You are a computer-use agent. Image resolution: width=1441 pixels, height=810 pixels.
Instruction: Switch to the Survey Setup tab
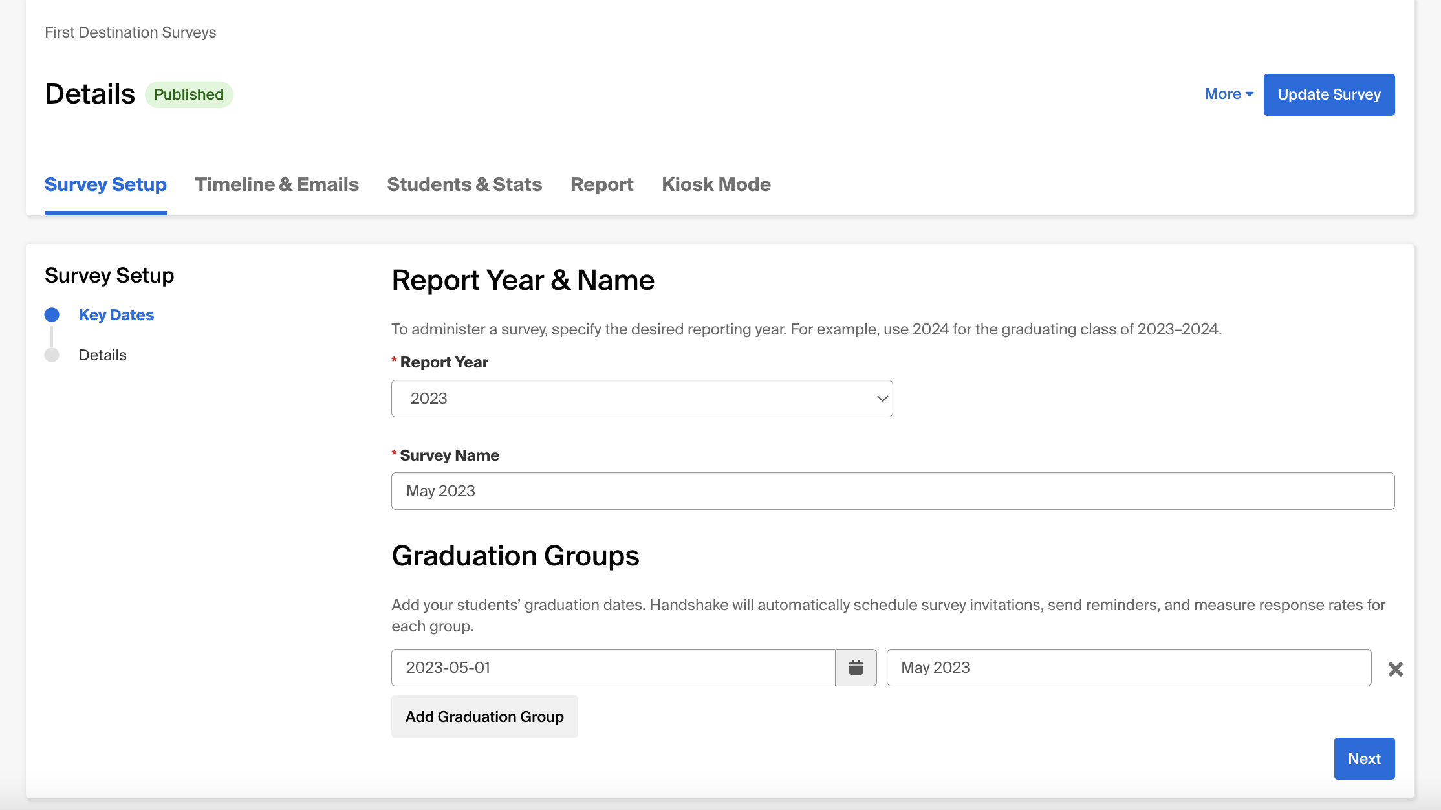(x=105, y=184)
